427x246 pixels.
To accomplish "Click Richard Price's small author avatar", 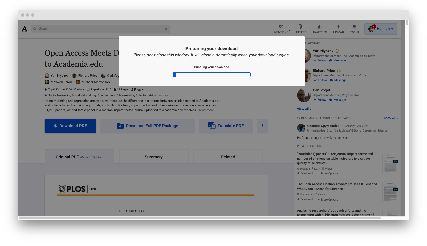I will click(74, 76).
